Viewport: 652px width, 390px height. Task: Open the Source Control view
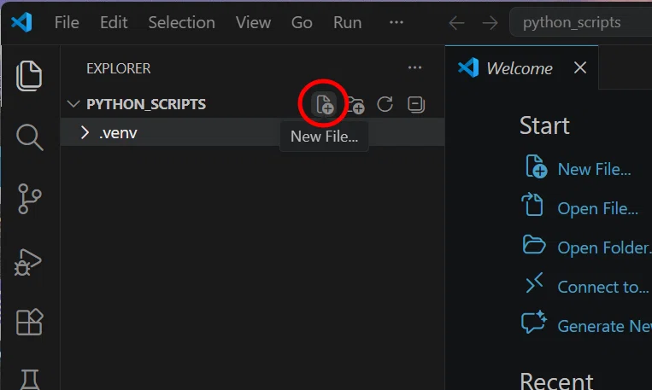point(30,199)
